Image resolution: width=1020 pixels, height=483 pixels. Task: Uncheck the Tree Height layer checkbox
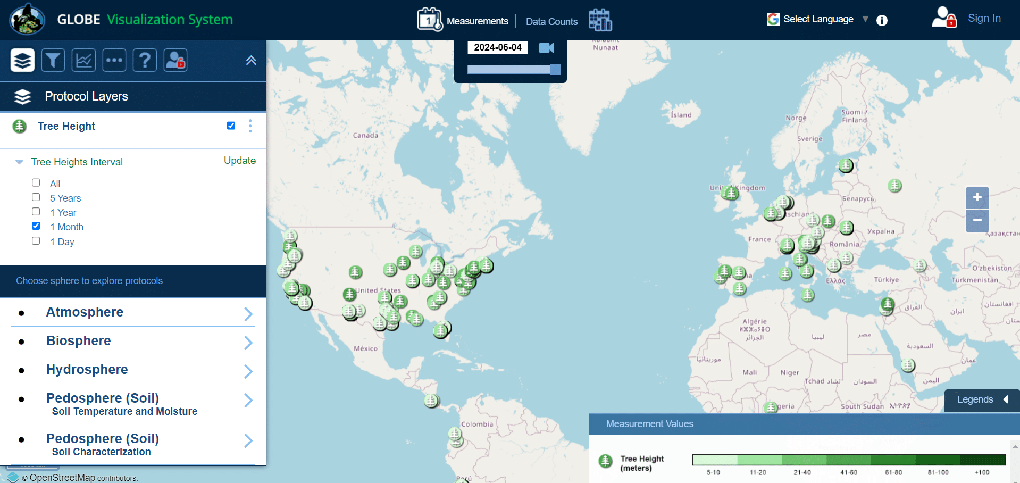click(231, 126)
